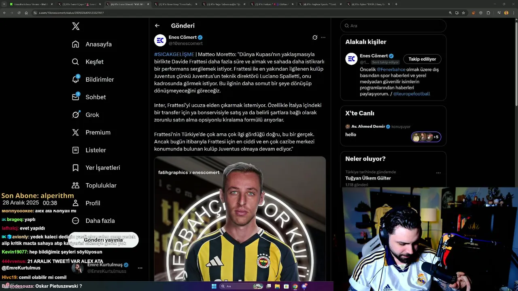Open @10enescomert handle on the post
Image resolution: width=518 pixels, height=291 pixels.
[x=186, y=43]
